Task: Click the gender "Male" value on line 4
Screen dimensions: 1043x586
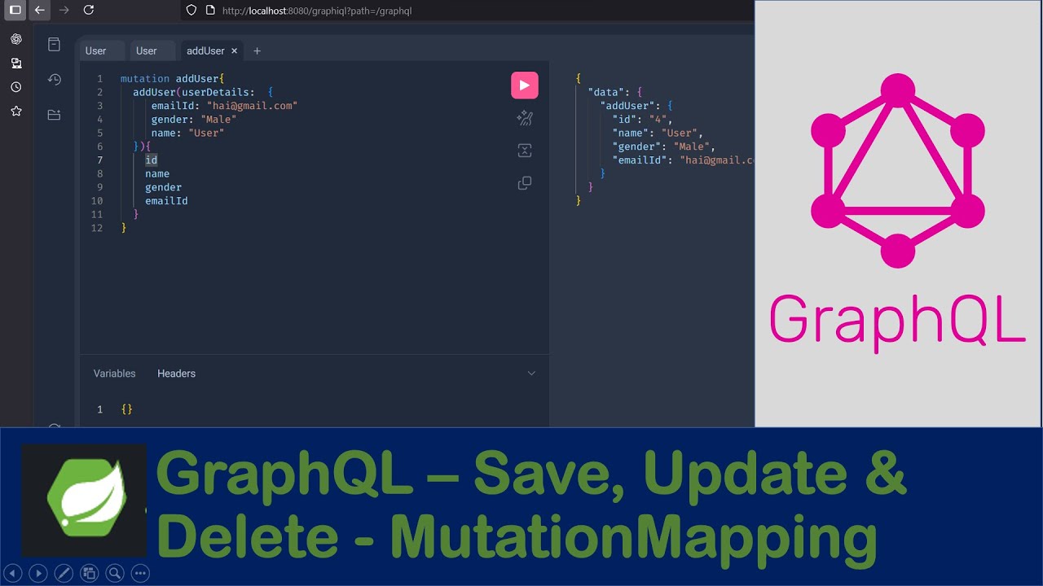Action: [x=218, y=120]
